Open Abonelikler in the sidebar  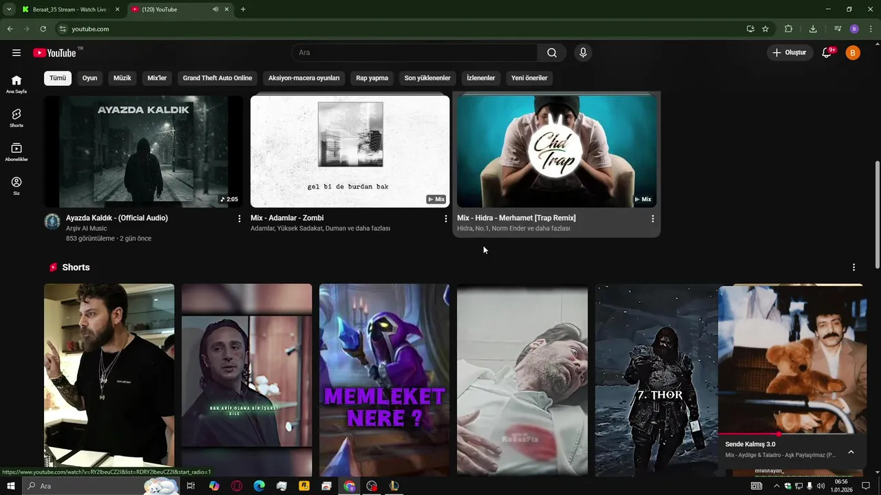17,152
